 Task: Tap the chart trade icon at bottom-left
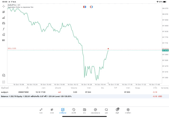3,75
